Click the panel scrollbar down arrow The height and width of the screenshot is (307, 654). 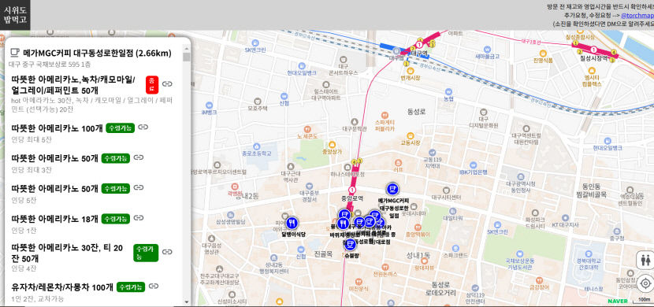click(x=187, y=301)
